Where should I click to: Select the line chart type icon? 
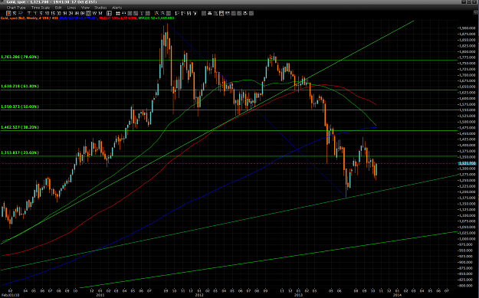[20, 14]
